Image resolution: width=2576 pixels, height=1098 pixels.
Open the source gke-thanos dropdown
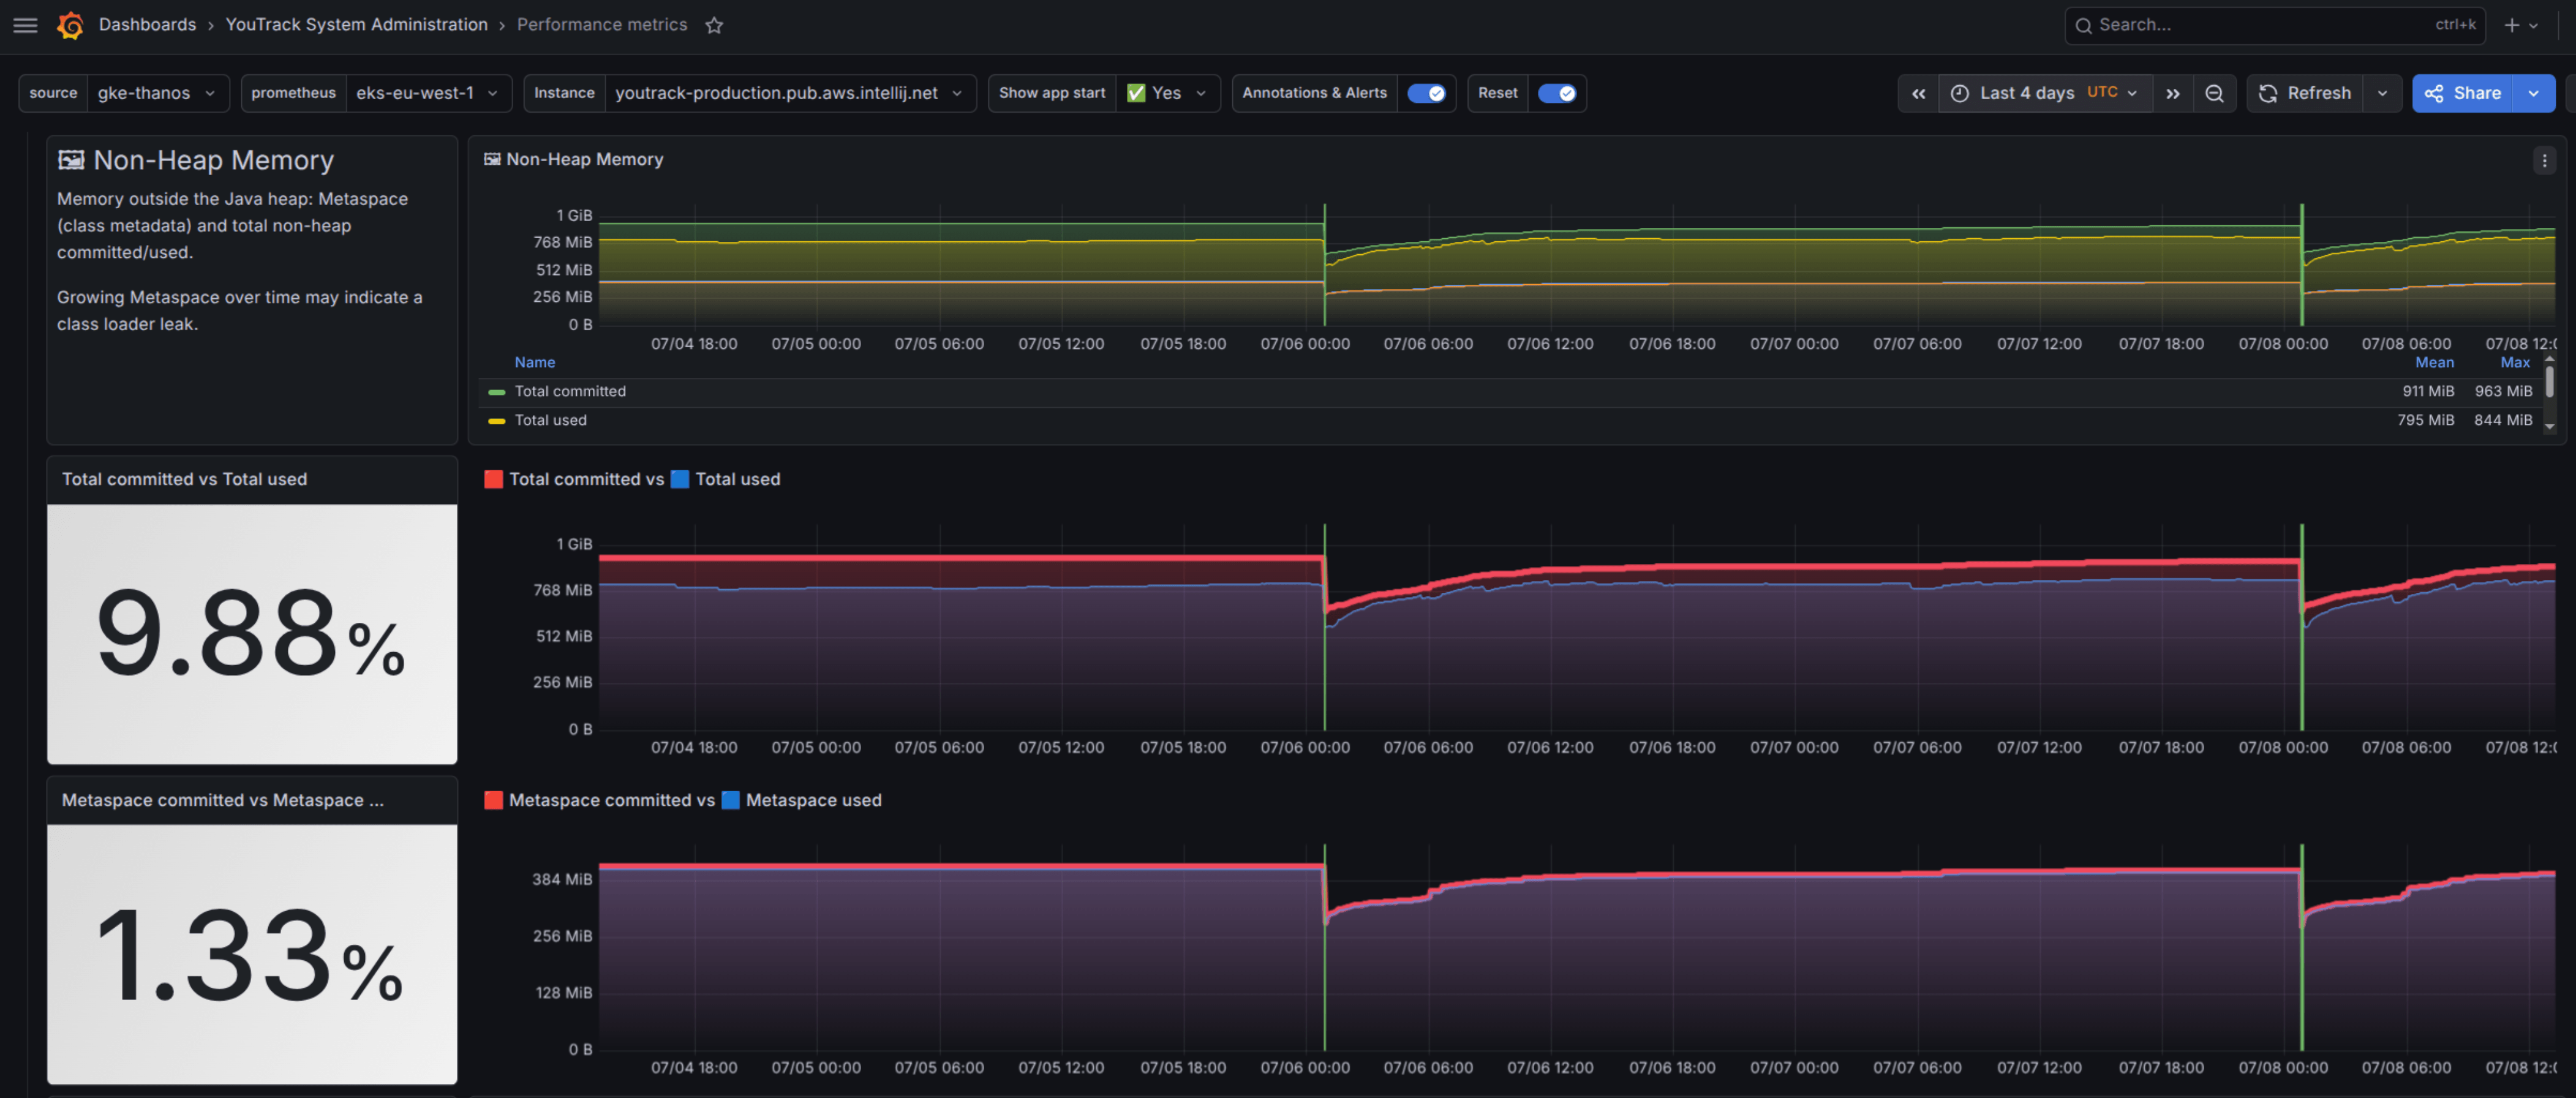(124, 93)
